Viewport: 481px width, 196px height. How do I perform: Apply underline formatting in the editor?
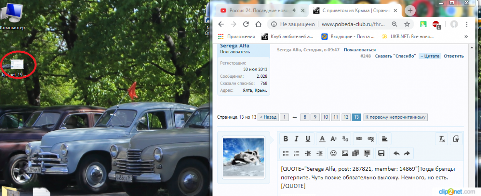308,139
